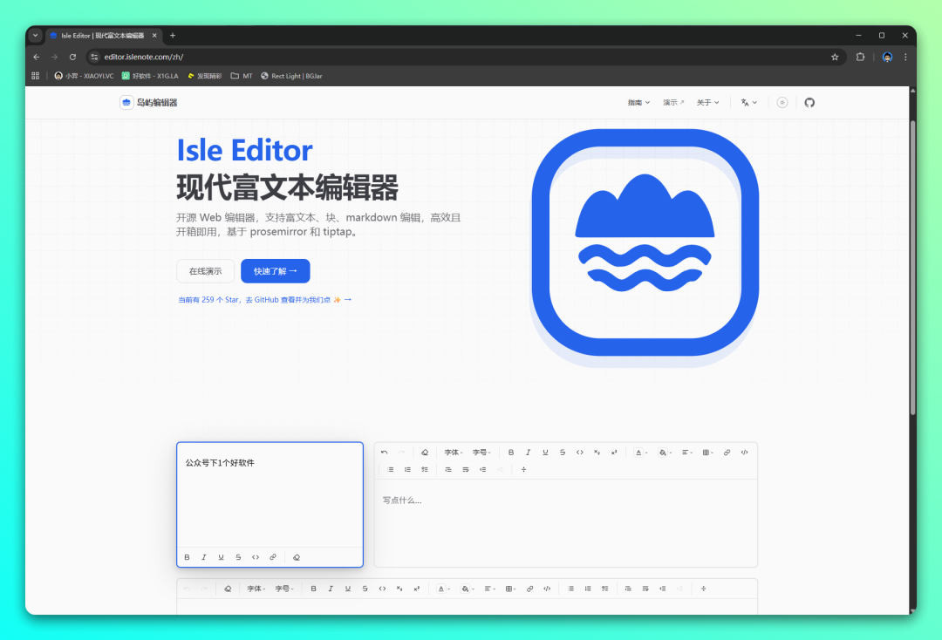This screenshot has width=942, height=640.
Task: Open 字体 font dropdown in 写点什么 editor
Action: point(454,453)
